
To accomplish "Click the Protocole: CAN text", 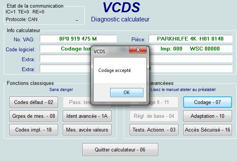I will click(x=21, y=20).
